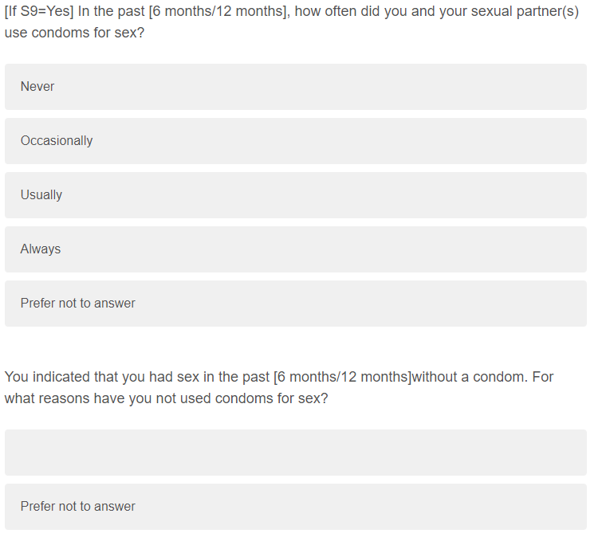This screenshot has height=541, width=594.
Task: Choose "Prefer not to answer" below "Always"
Action: pos(295,304)
